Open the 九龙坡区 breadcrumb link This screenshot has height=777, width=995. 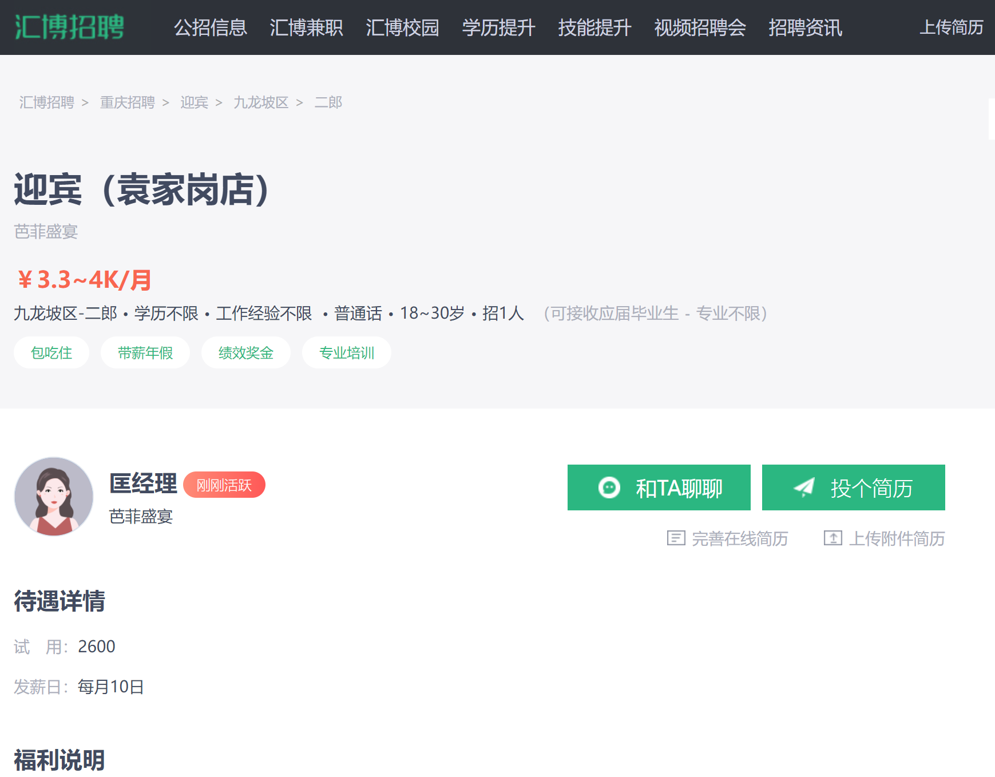261,102
